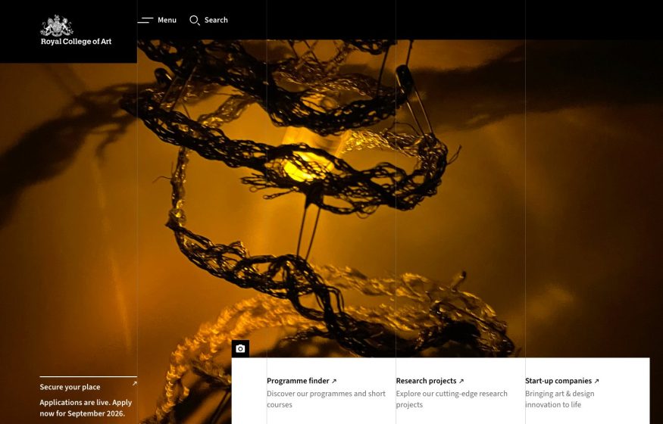Select the Search label in the header
Viewport: 663px width, 424px height.
pyautogui.click(x=216, y=20)
